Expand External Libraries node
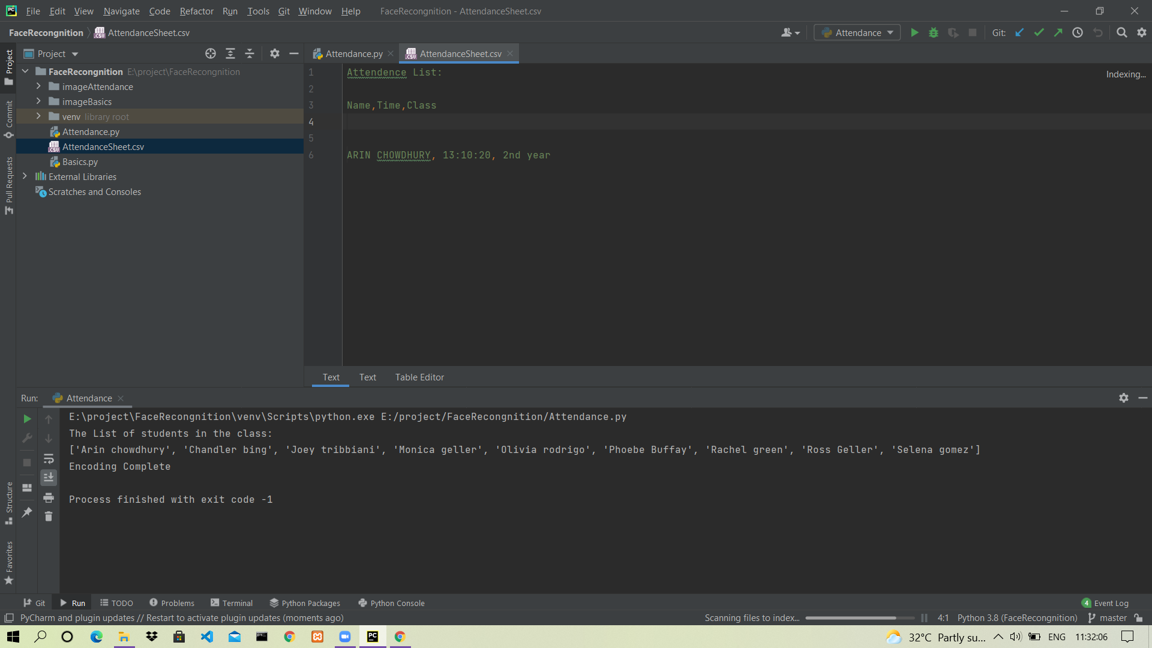The image size is (1152, 648). [25, 176]
